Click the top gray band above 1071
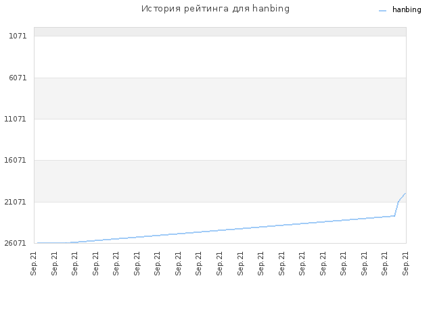The height and width of the screenshot is (324, 433). tap(220, 32)
